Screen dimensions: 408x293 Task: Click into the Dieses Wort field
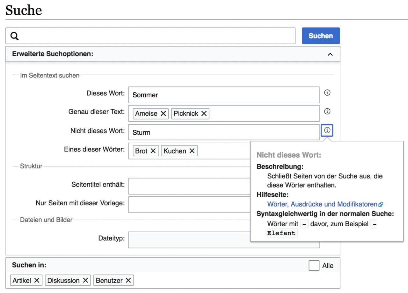tap(223, 95)
